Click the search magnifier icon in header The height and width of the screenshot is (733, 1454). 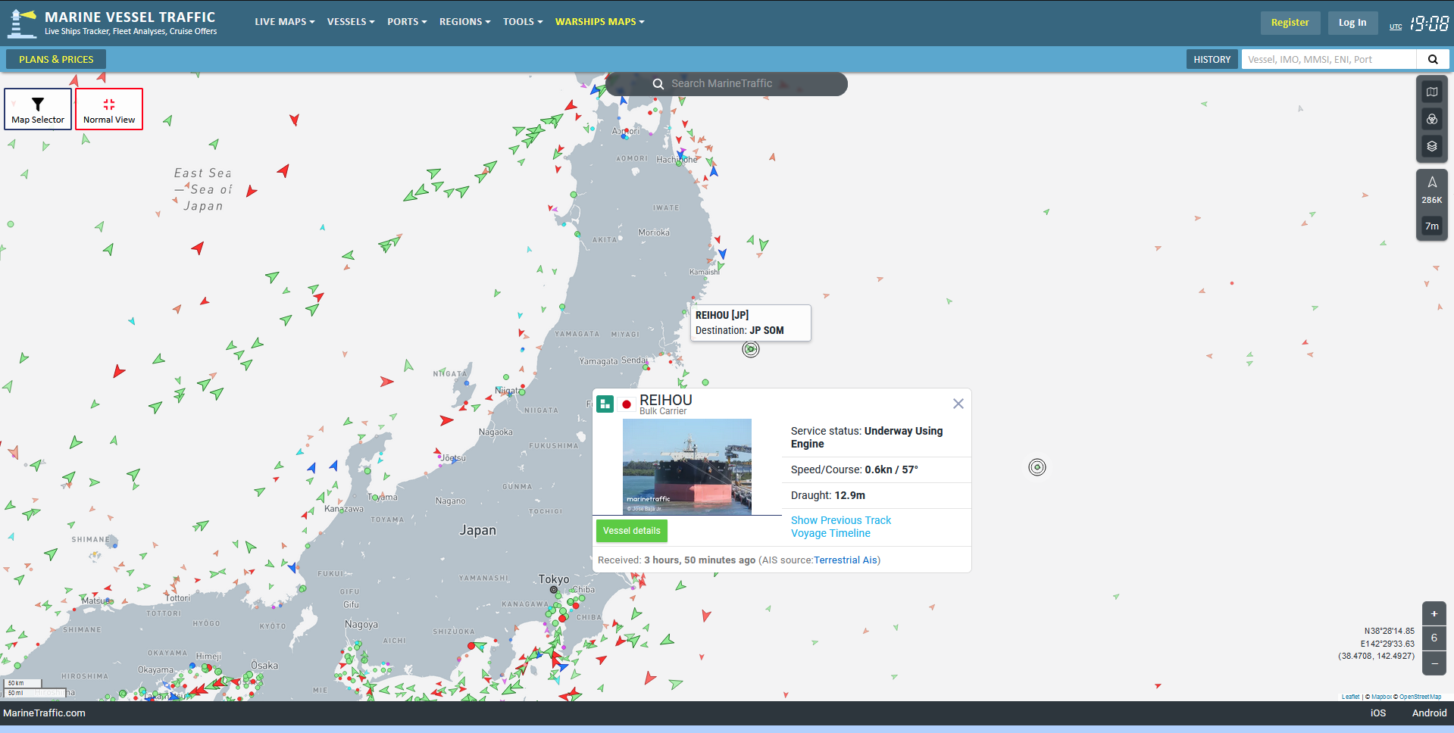1433,59
